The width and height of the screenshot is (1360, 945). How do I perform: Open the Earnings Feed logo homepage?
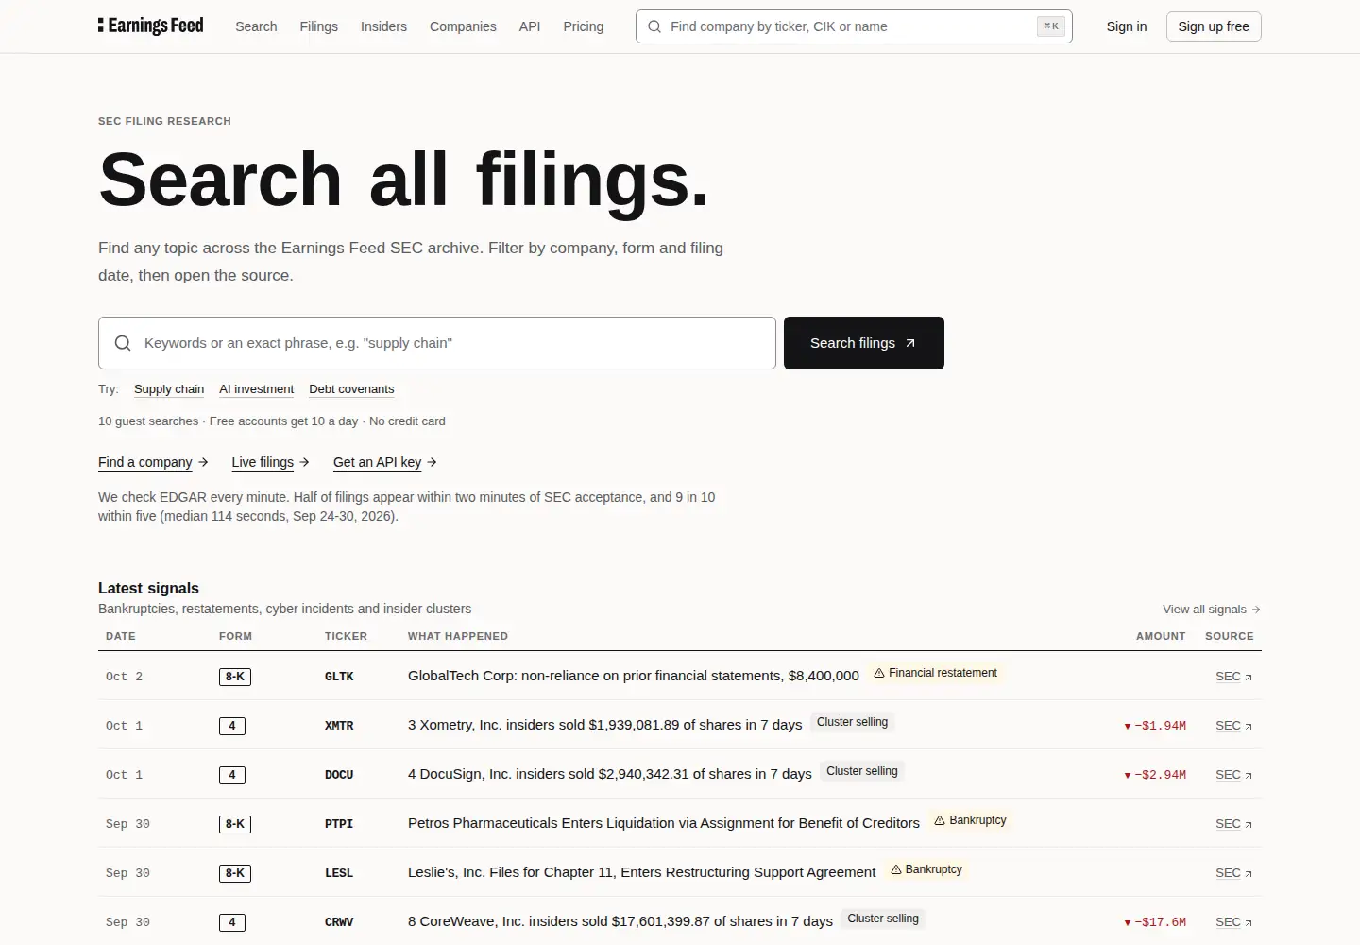(x=151, y=26)
